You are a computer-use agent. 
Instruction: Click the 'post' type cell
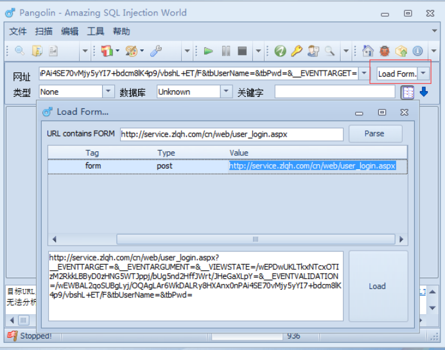point(164,166)
